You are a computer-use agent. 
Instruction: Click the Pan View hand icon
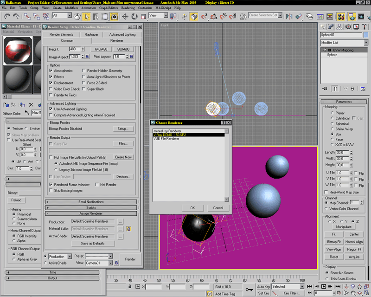point(353,293)
